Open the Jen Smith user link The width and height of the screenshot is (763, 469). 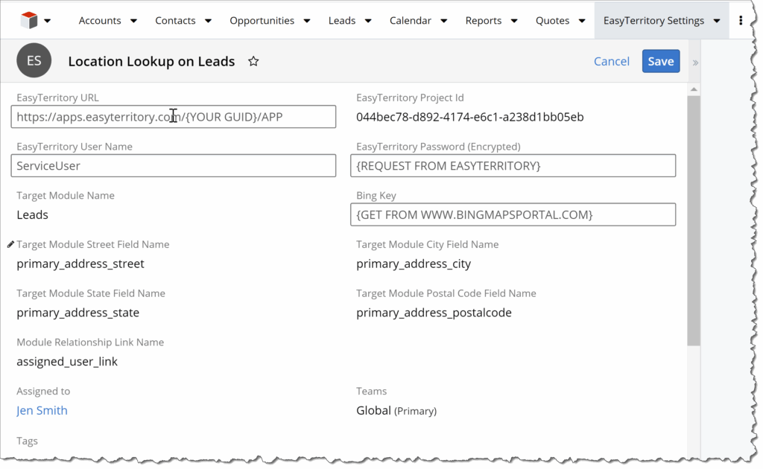click(42, 410)
